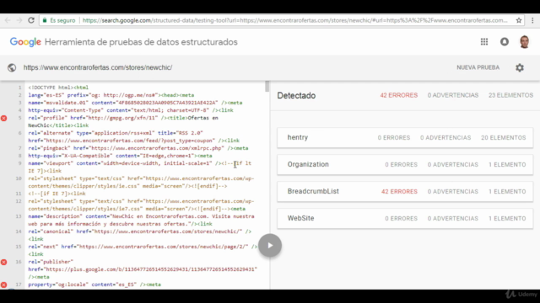This screenshot has width=540, height=303.
Task: Click the NUEVA PRUEBA button
Action: [x=478, y=67]
